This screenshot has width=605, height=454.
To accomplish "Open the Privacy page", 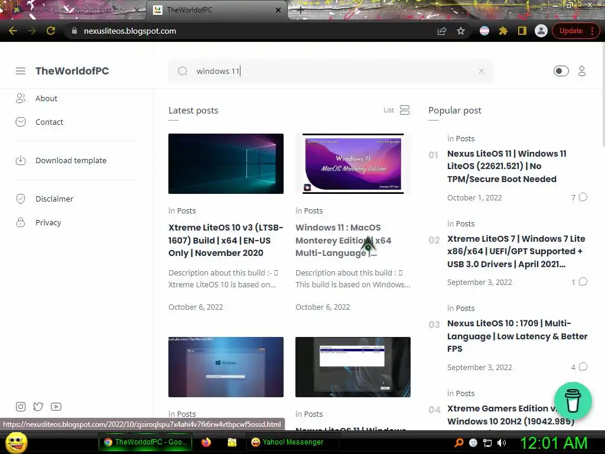I will coord(48,222).
